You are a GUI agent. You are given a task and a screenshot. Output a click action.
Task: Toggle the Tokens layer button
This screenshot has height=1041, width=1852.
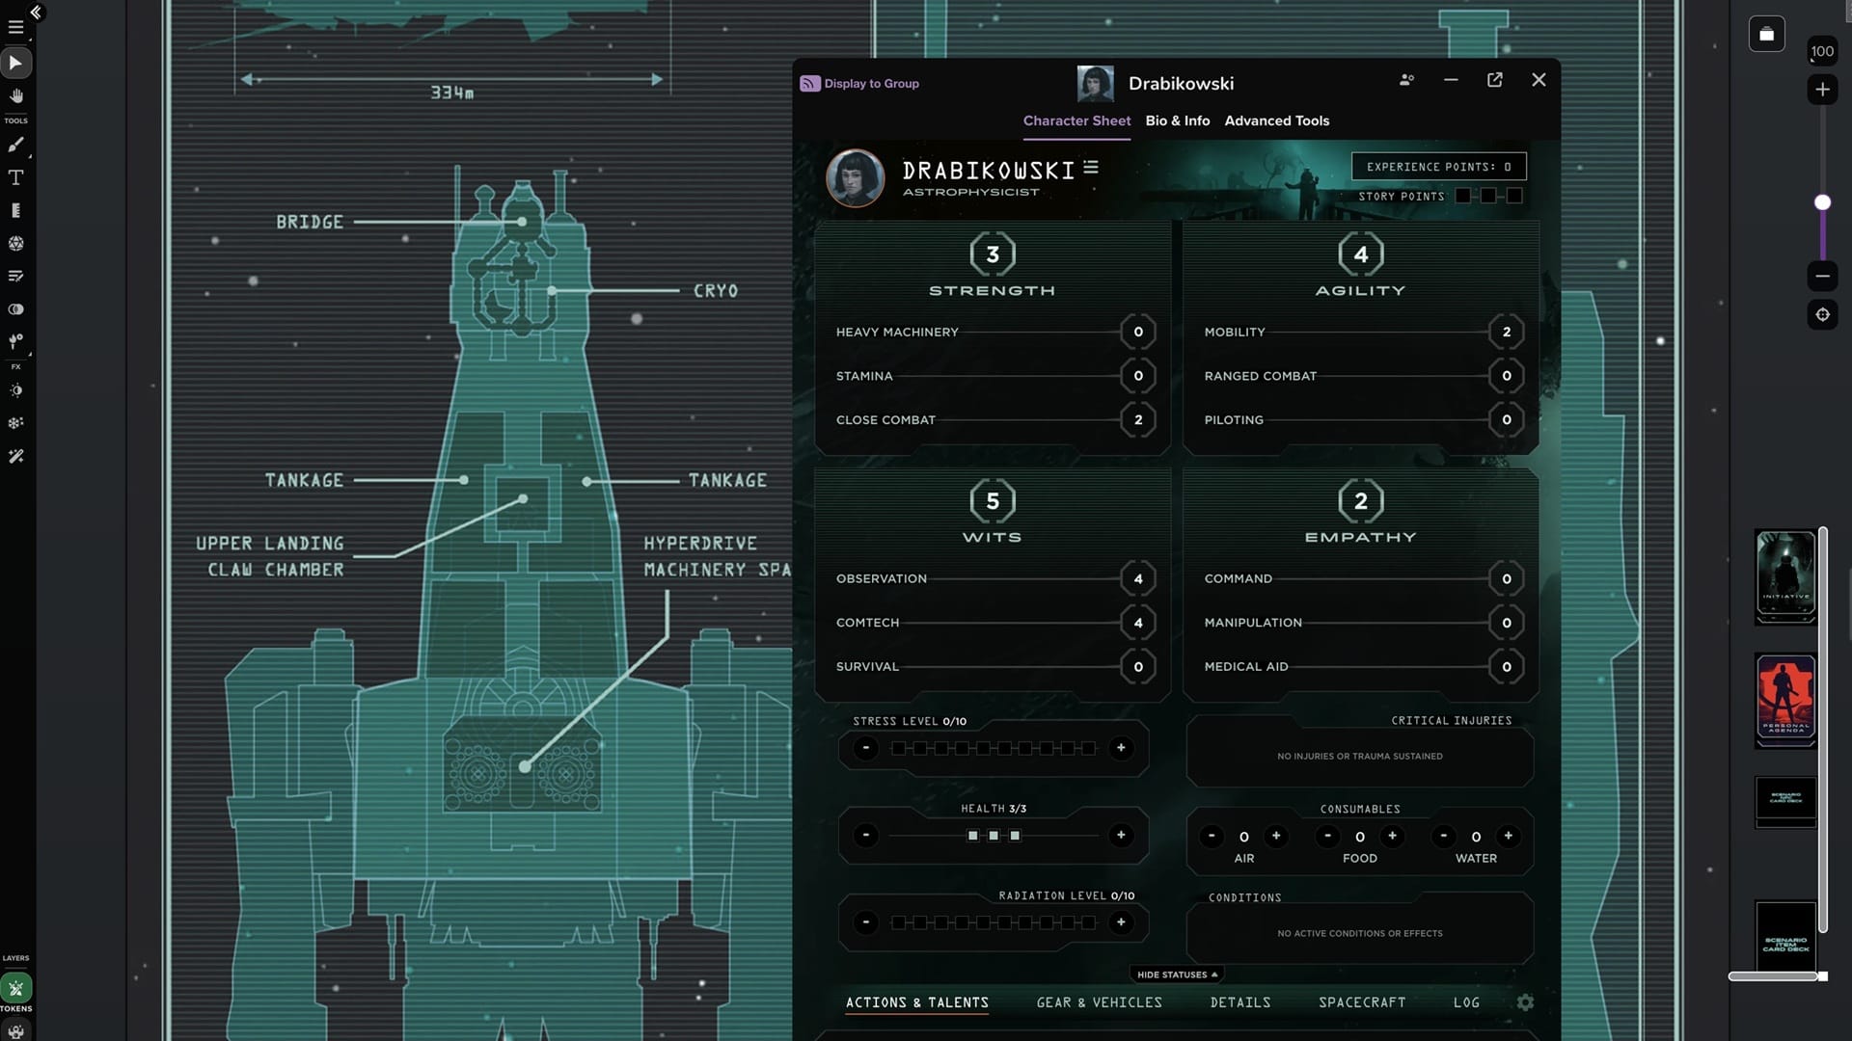pyautogui.click(x=16, y=988)
